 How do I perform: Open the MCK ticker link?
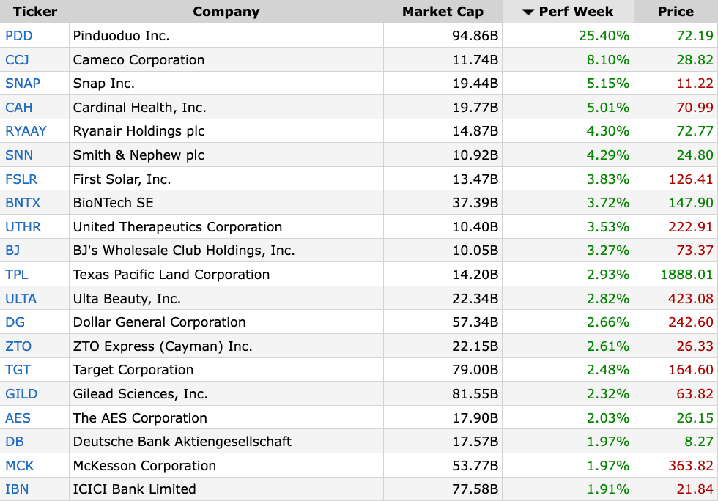coord(19,466)
